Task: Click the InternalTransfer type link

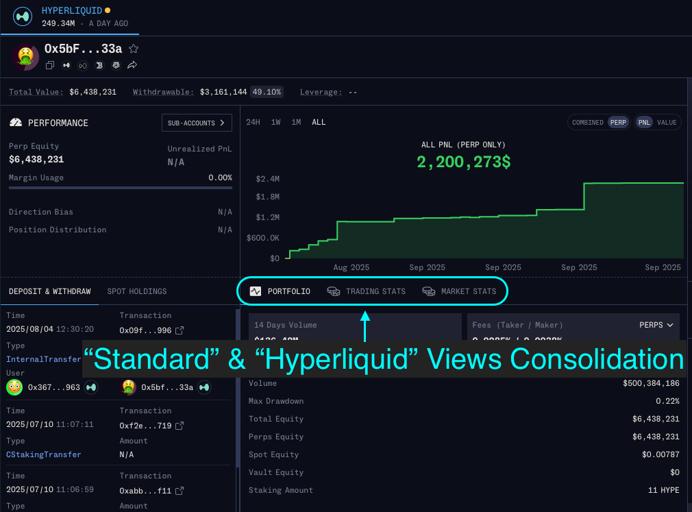Action: click(x=43, y=359)
